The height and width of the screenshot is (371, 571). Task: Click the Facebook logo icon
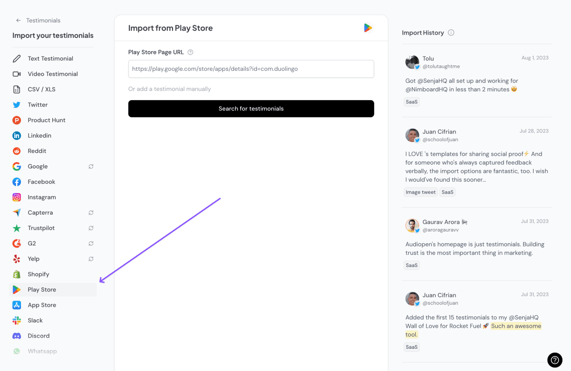(x=17, y=182)
